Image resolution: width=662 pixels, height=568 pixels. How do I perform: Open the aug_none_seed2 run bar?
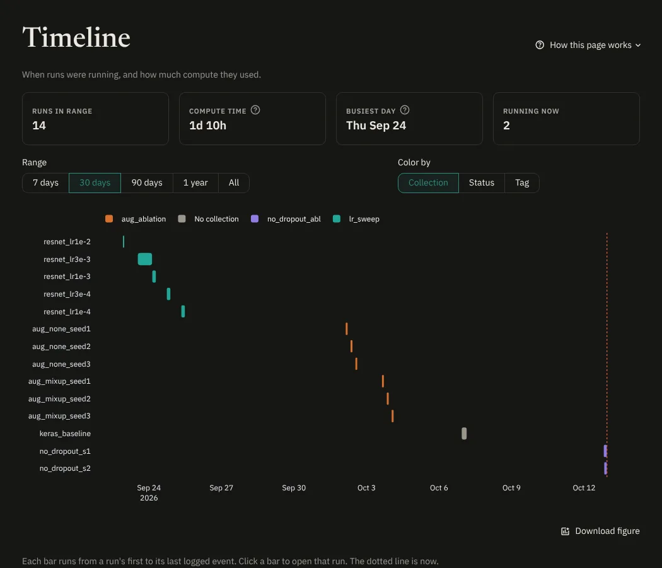[351, 346]
